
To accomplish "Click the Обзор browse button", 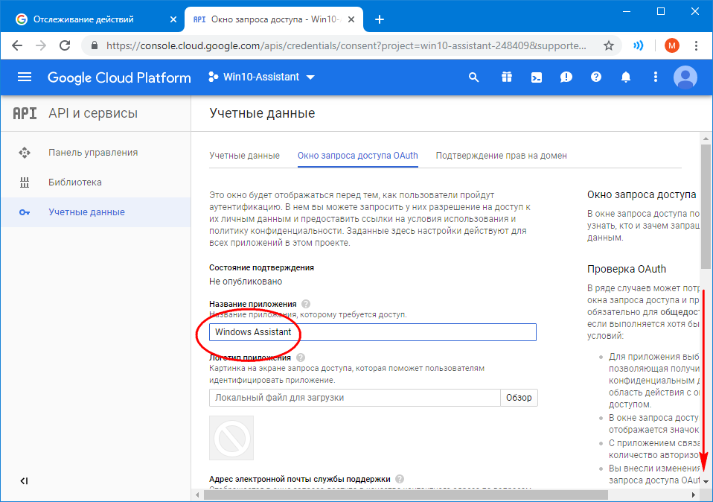I will (519, 398).
